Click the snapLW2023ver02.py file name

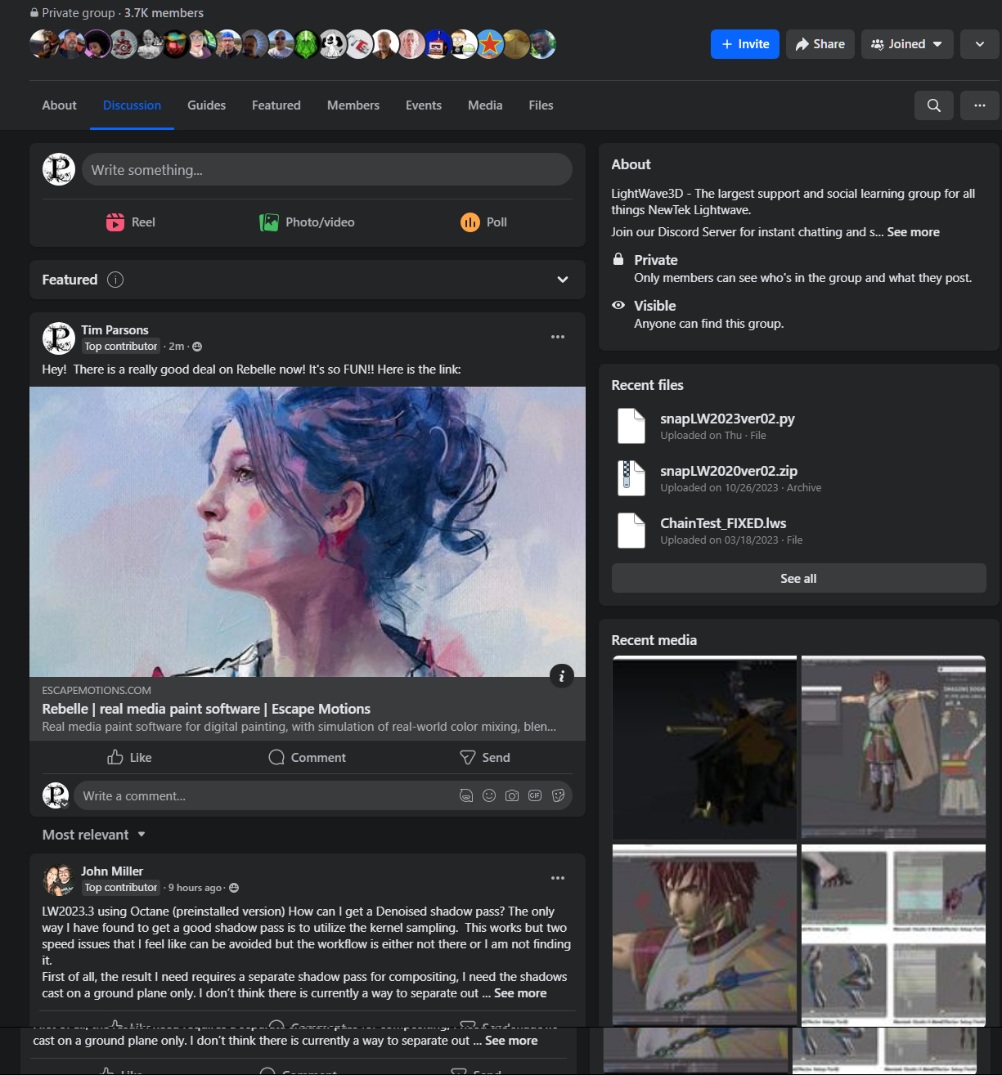(727, 419)
